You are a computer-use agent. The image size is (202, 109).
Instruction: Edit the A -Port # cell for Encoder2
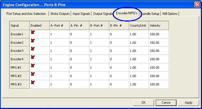pos(59,43)
